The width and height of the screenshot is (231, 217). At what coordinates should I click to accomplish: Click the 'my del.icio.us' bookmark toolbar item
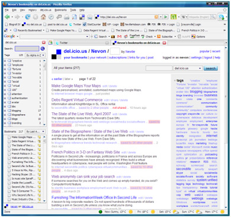pyautogui.click(x=32, y=24)
